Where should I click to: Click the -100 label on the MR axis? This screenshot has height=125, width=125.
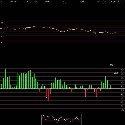point(122,110)
